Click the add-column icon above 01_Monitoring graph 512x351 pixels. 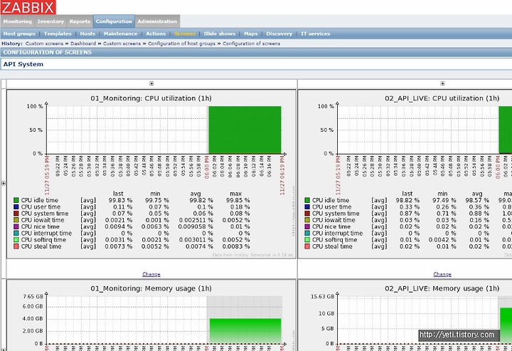tap(151, 83)
